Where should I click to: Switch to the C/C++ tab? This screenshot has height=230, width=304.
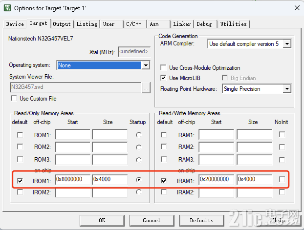tap(135, 24)
